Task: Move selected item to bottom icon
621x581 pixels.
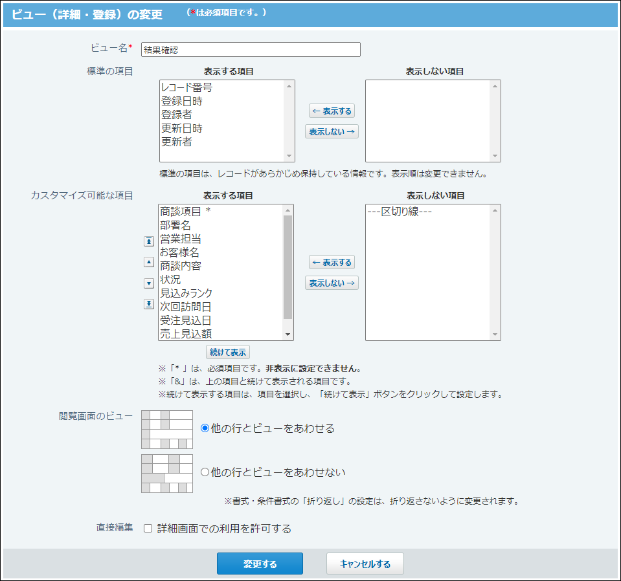Action: tap(148, 304)
